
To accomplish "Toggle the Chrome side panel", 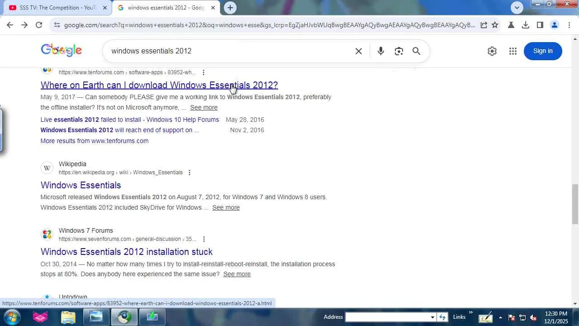I will click(540, 25).
